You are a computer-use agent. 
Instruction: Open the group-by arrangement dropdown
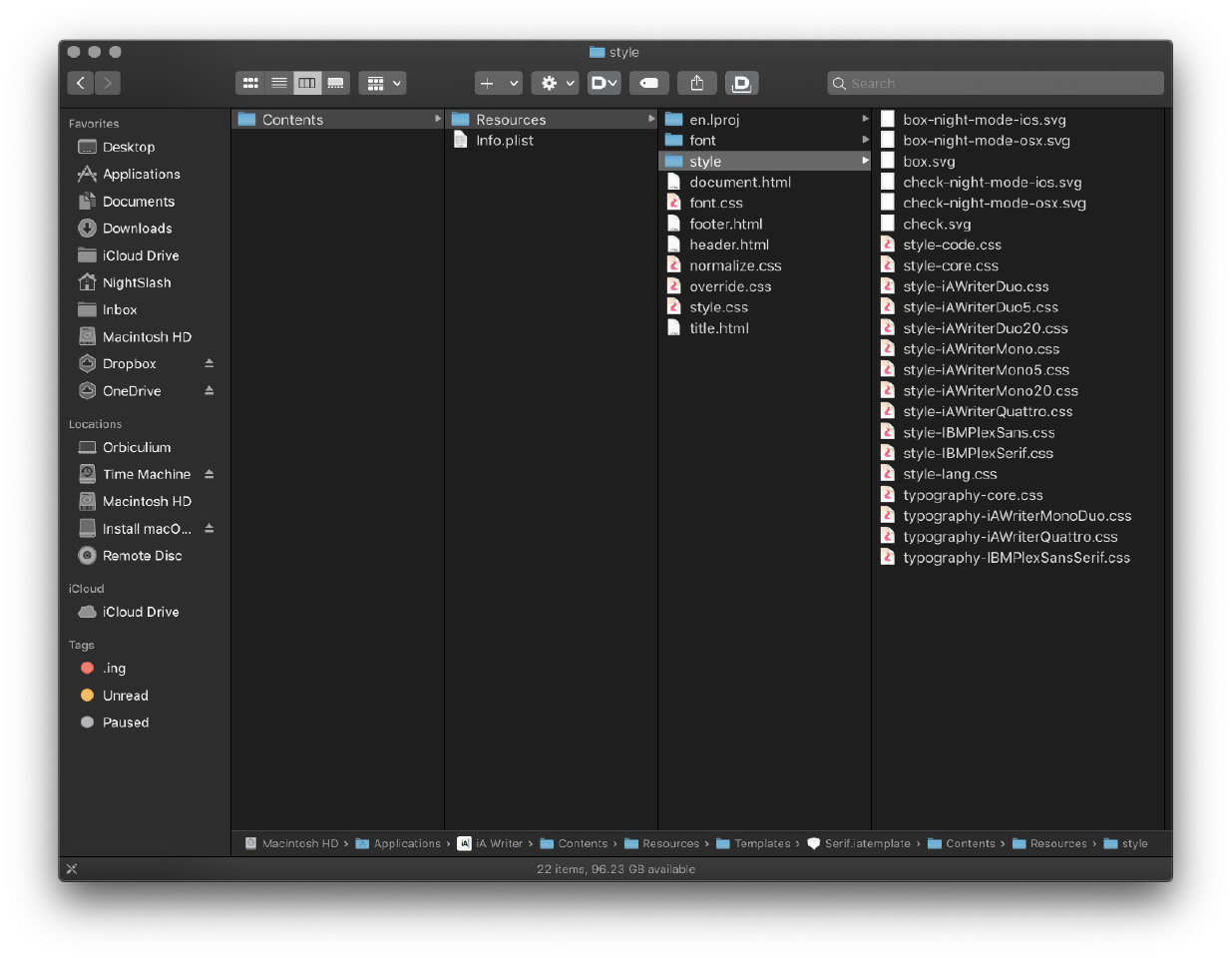(384, 83)
